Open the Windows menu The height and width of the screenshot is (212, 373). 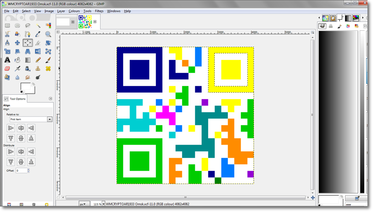click(x=114, y=11)
